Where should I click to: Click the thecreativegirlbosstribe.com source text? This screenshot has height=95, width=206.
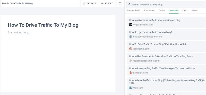pos(147,37)
